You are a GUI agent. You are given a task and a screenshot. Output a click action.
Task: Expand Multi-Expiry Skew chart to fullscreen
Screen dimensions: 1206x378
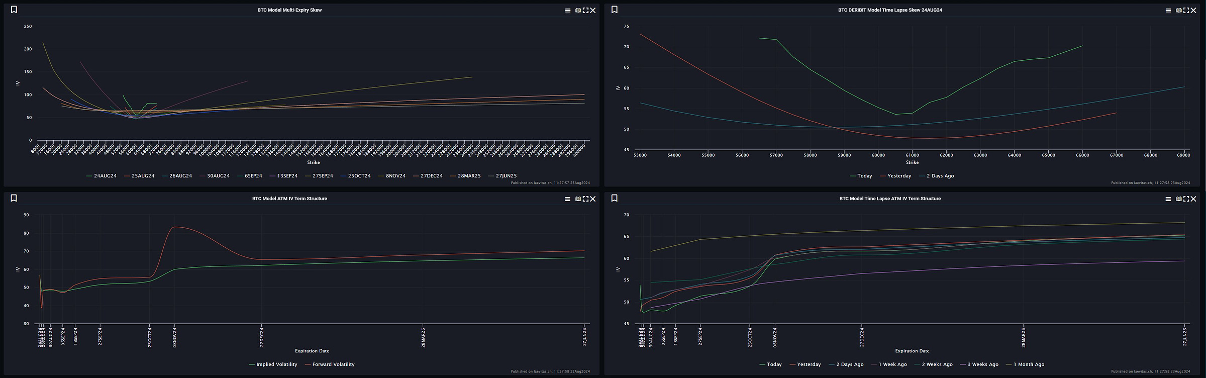585,11
